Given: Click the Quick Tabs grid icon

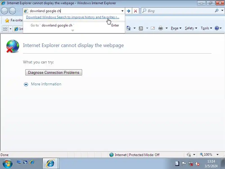Looking at the screenshot, I should point(5,29).
